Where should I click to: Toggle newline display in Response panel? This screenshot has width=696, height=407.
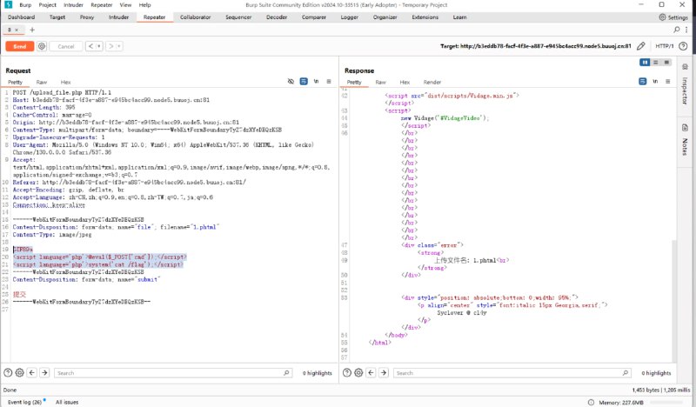(x=653, y=82)
